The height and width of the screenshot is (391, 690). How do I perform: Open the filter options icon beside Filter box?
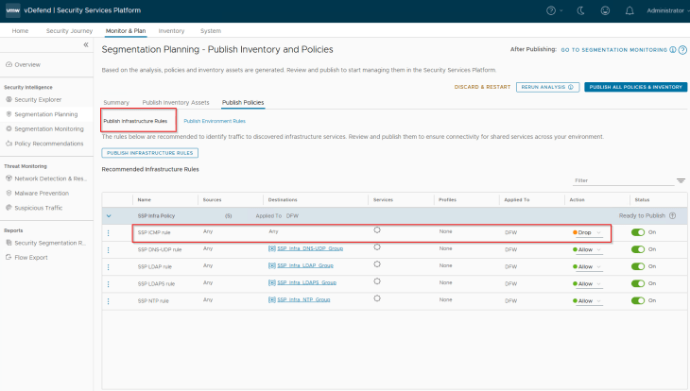(681, 180)
